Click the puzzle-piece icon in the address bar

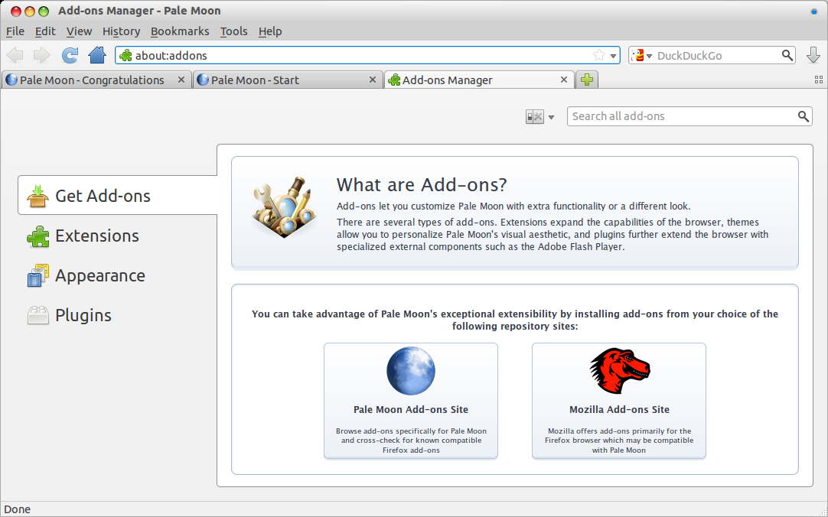click(126, 55)
